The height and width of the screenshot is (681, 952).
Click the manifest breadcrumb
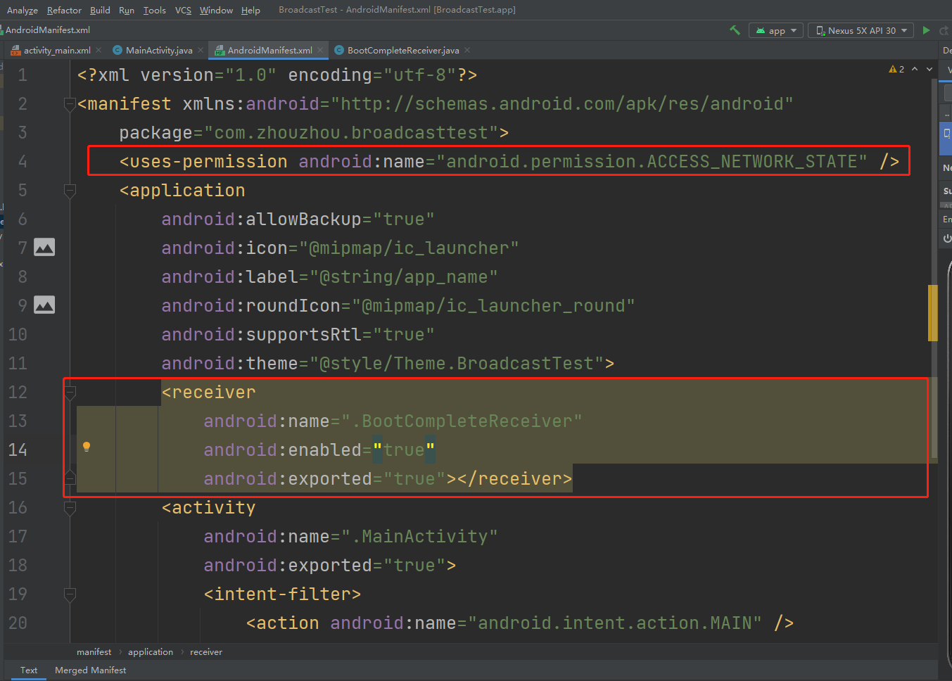point(94,652)
